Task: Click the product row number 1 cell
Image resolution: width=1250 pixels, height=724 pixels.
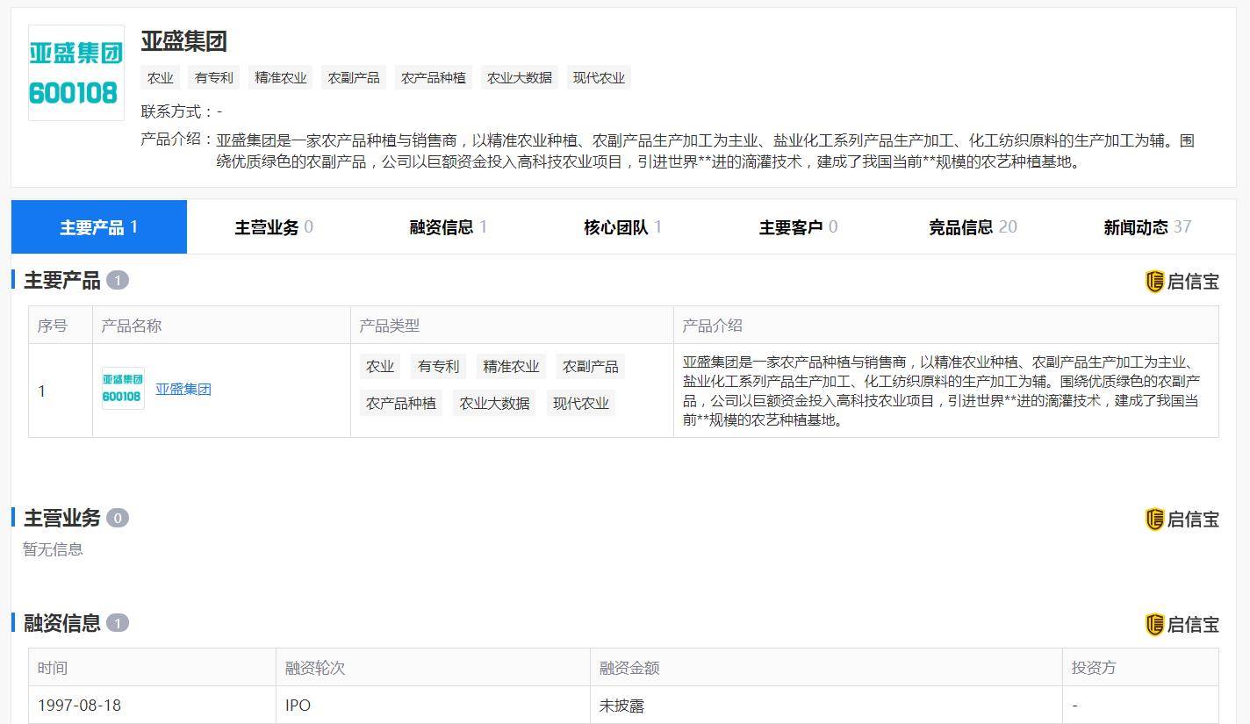Action: tap(61, 391)
